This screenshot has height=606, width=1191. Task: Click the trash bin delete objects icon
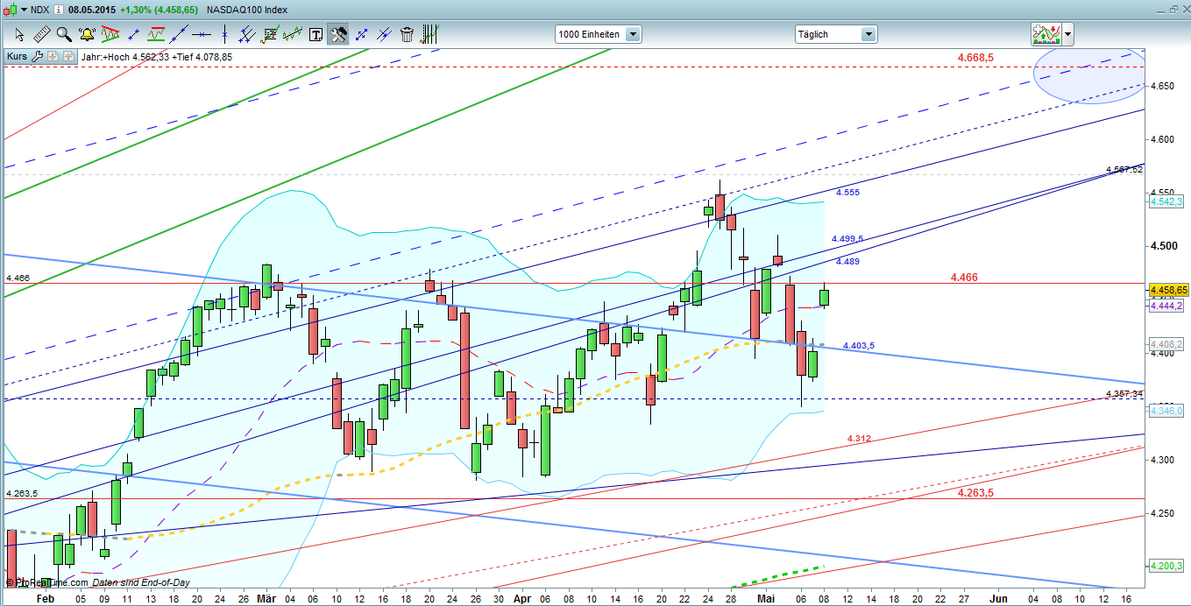[x=407, y=34]
